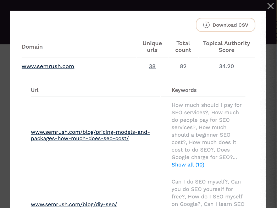Click the keywords text starting 'Can I do SEO myself'
The image size is (277, 208).
point(208,193)
